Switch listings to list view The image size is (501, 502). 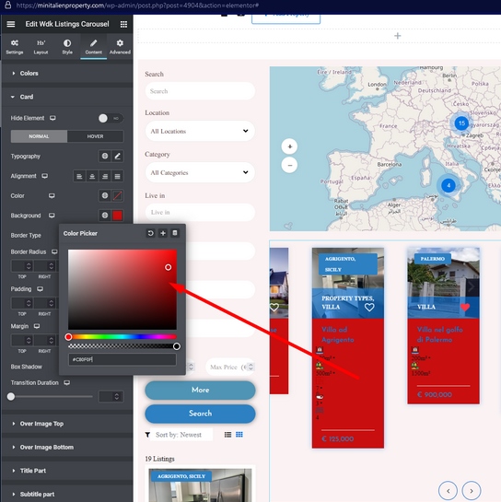[227, 435]
